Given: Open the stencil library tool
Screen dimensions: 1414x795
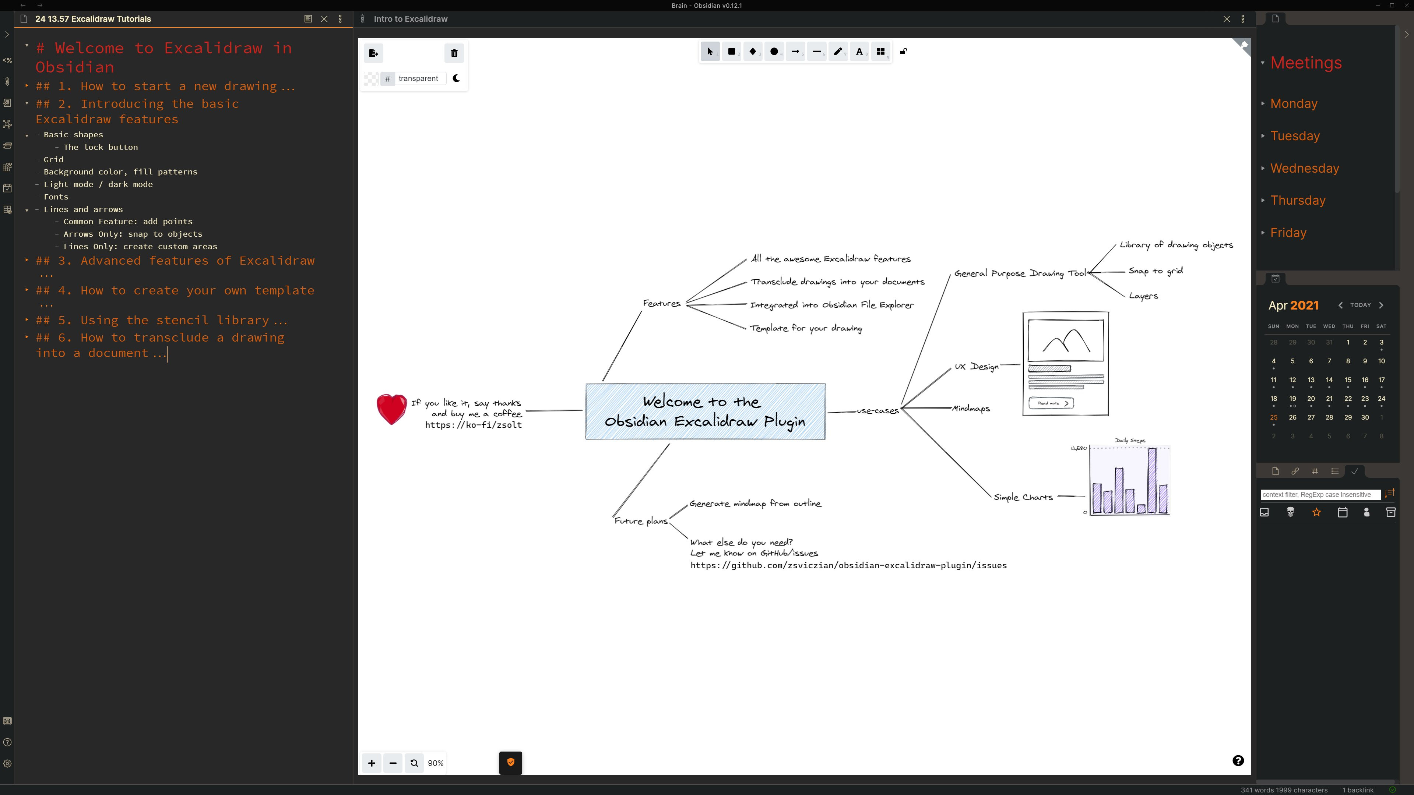Looking at the screenshot, I should pyautogui.click(x=880, y=52).
